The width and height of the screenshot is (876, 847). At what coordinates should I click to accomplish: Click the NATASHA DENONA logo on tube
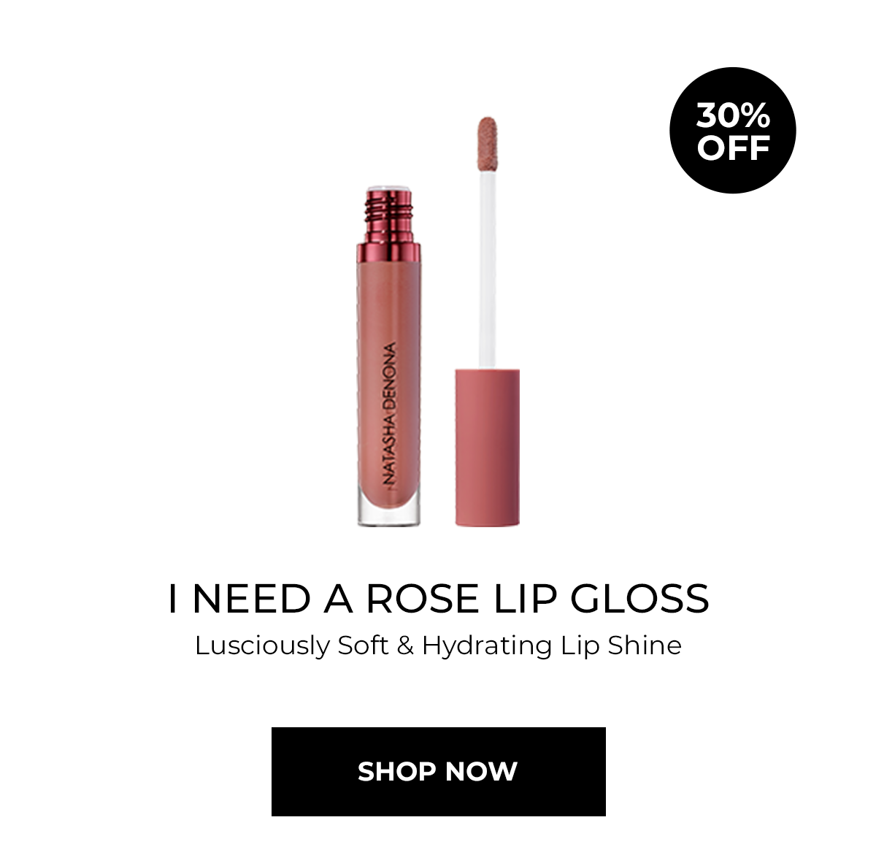point(390,414)
